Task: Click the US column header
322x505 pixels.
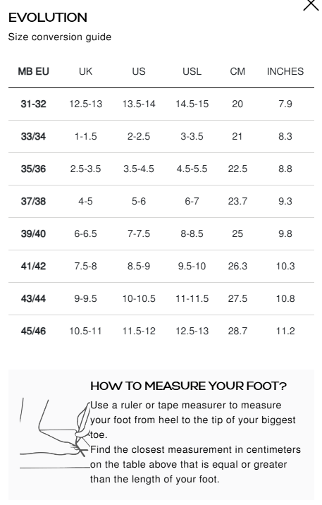Action: (x=139, y=71)
